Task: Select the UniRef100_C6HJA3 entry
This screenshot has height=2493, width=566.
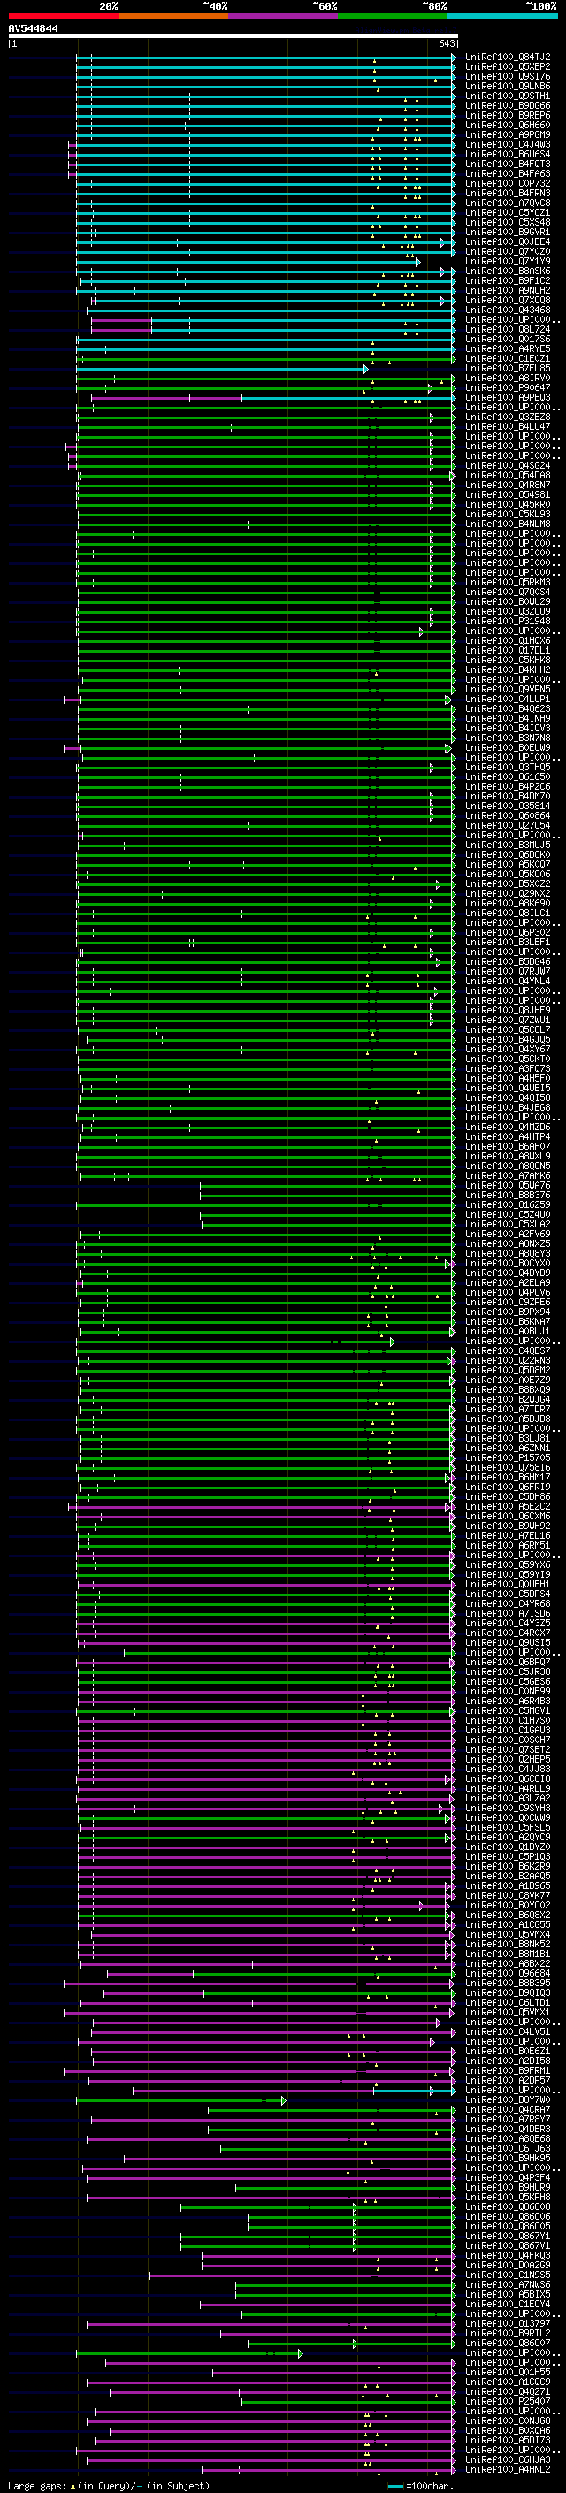Action: (x=507, y=2460)
